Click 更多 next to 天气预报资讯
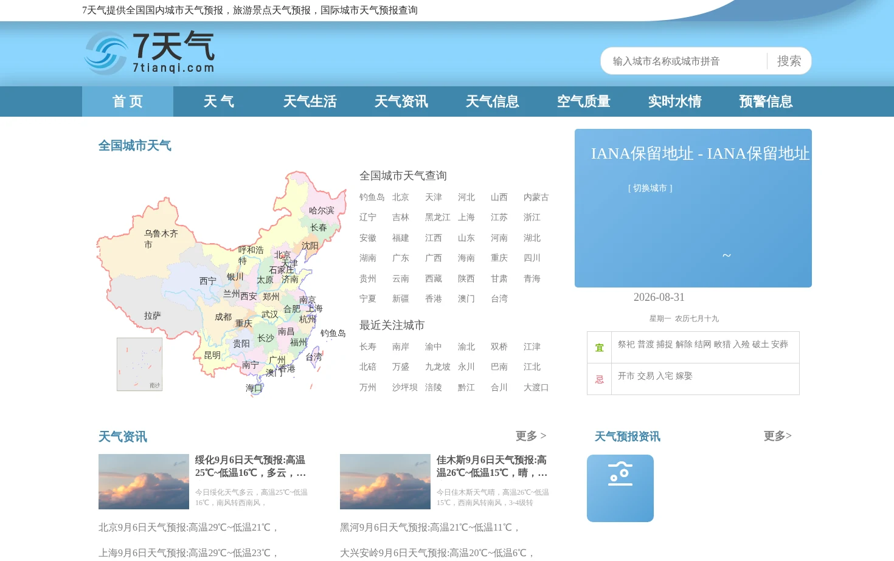Viewport: 894px width, 561px height. coord(778,436)
